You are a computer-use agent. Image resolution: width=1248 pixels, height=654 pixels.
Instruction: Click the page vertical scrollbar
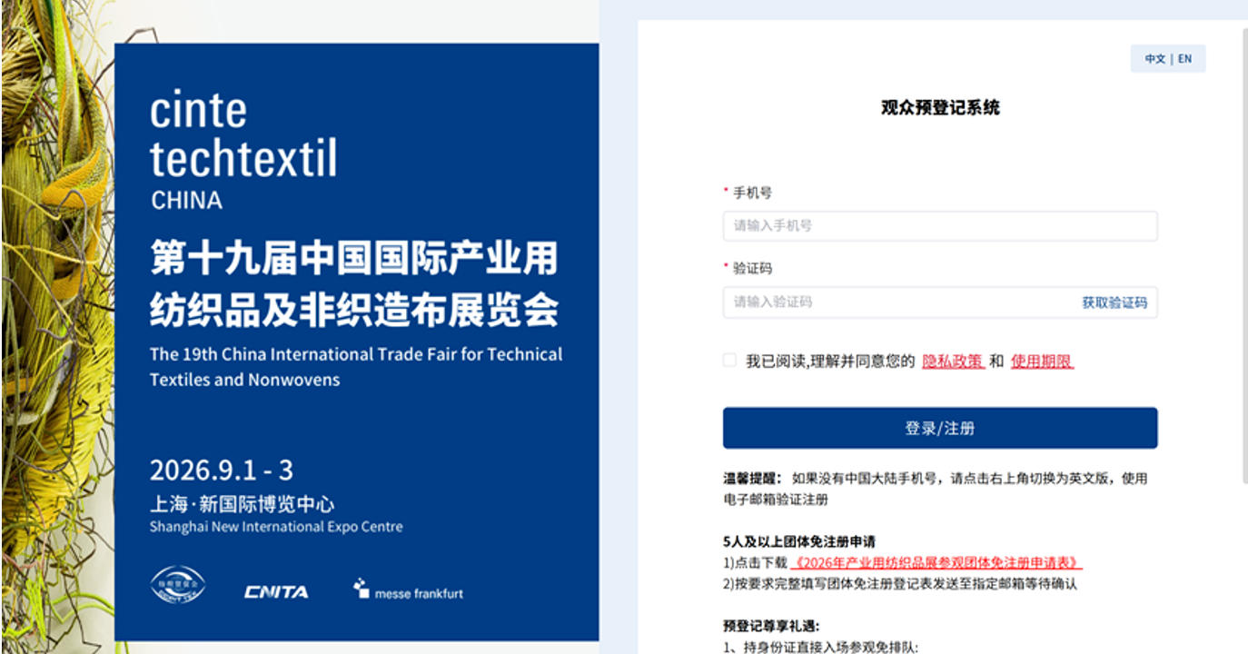tap(1243, 254)
